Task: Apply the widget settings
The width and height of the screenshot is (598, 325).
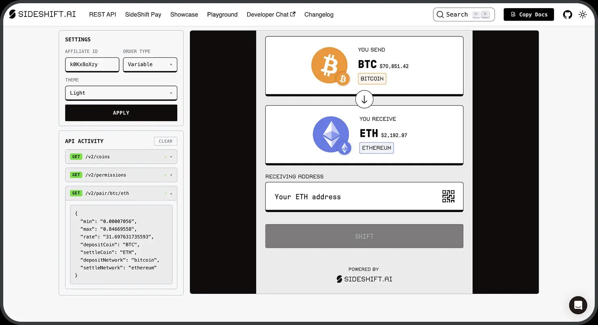Action: click(x=121, y=113)
